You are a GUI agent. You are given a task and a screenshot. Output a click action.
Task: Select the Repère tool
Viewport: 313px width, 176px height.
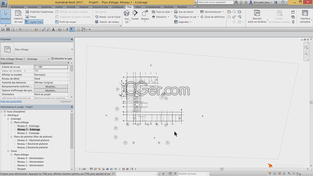coord(145,16)
